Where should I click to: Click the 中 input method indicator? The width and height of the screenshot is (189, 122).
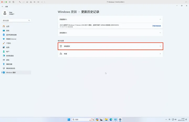click(x=170, y=119)
